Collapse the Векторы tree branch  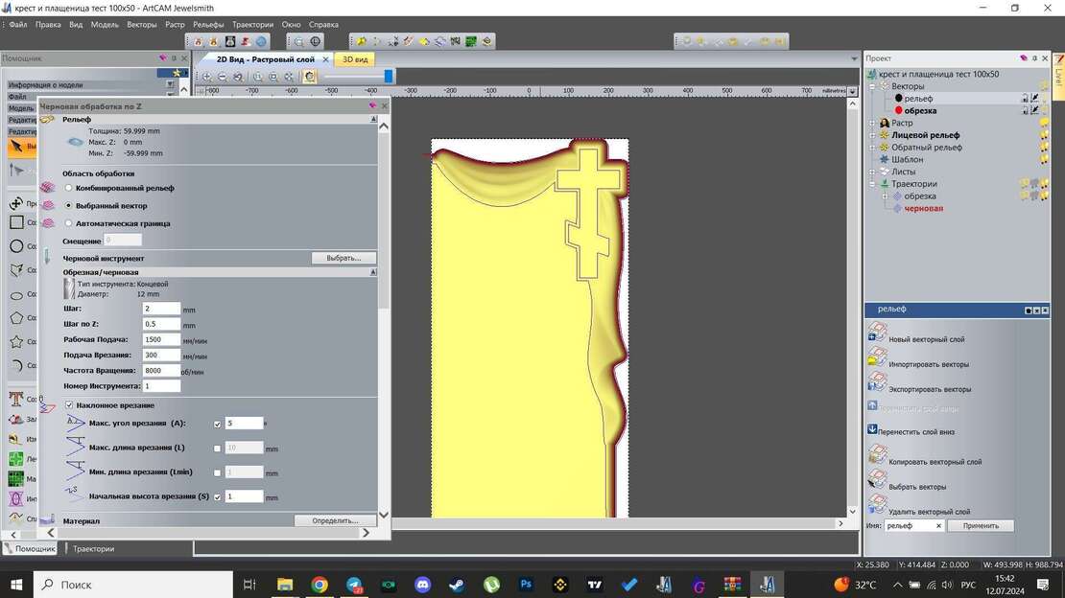click(x=871, y=86)
